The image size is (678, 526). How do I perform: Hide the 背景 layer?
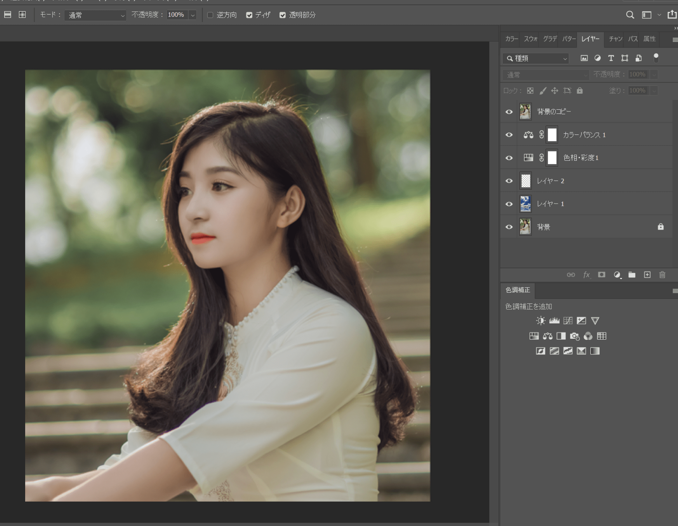(509, 227)
